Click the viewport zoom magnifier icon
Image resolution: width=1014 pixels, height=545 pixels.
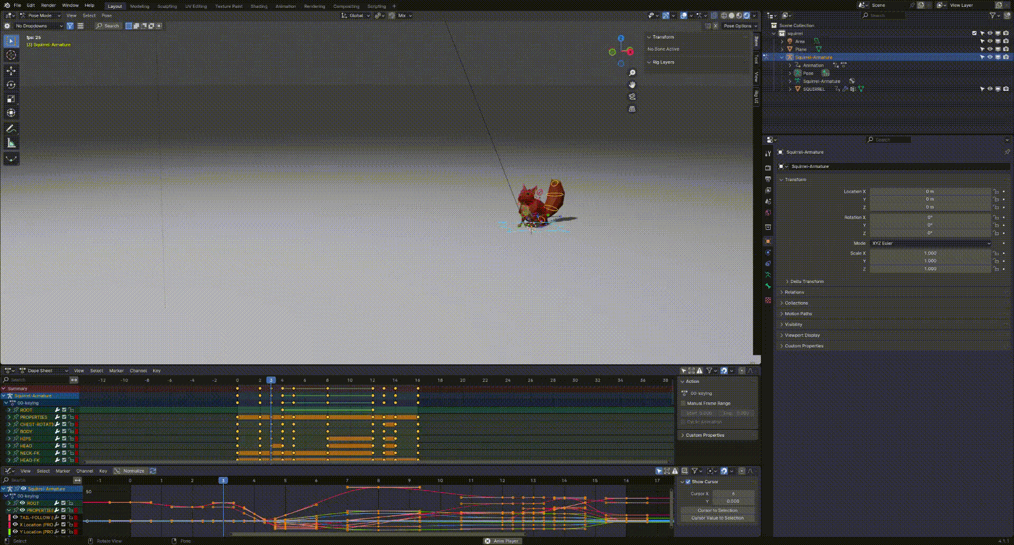pos(632,73)
